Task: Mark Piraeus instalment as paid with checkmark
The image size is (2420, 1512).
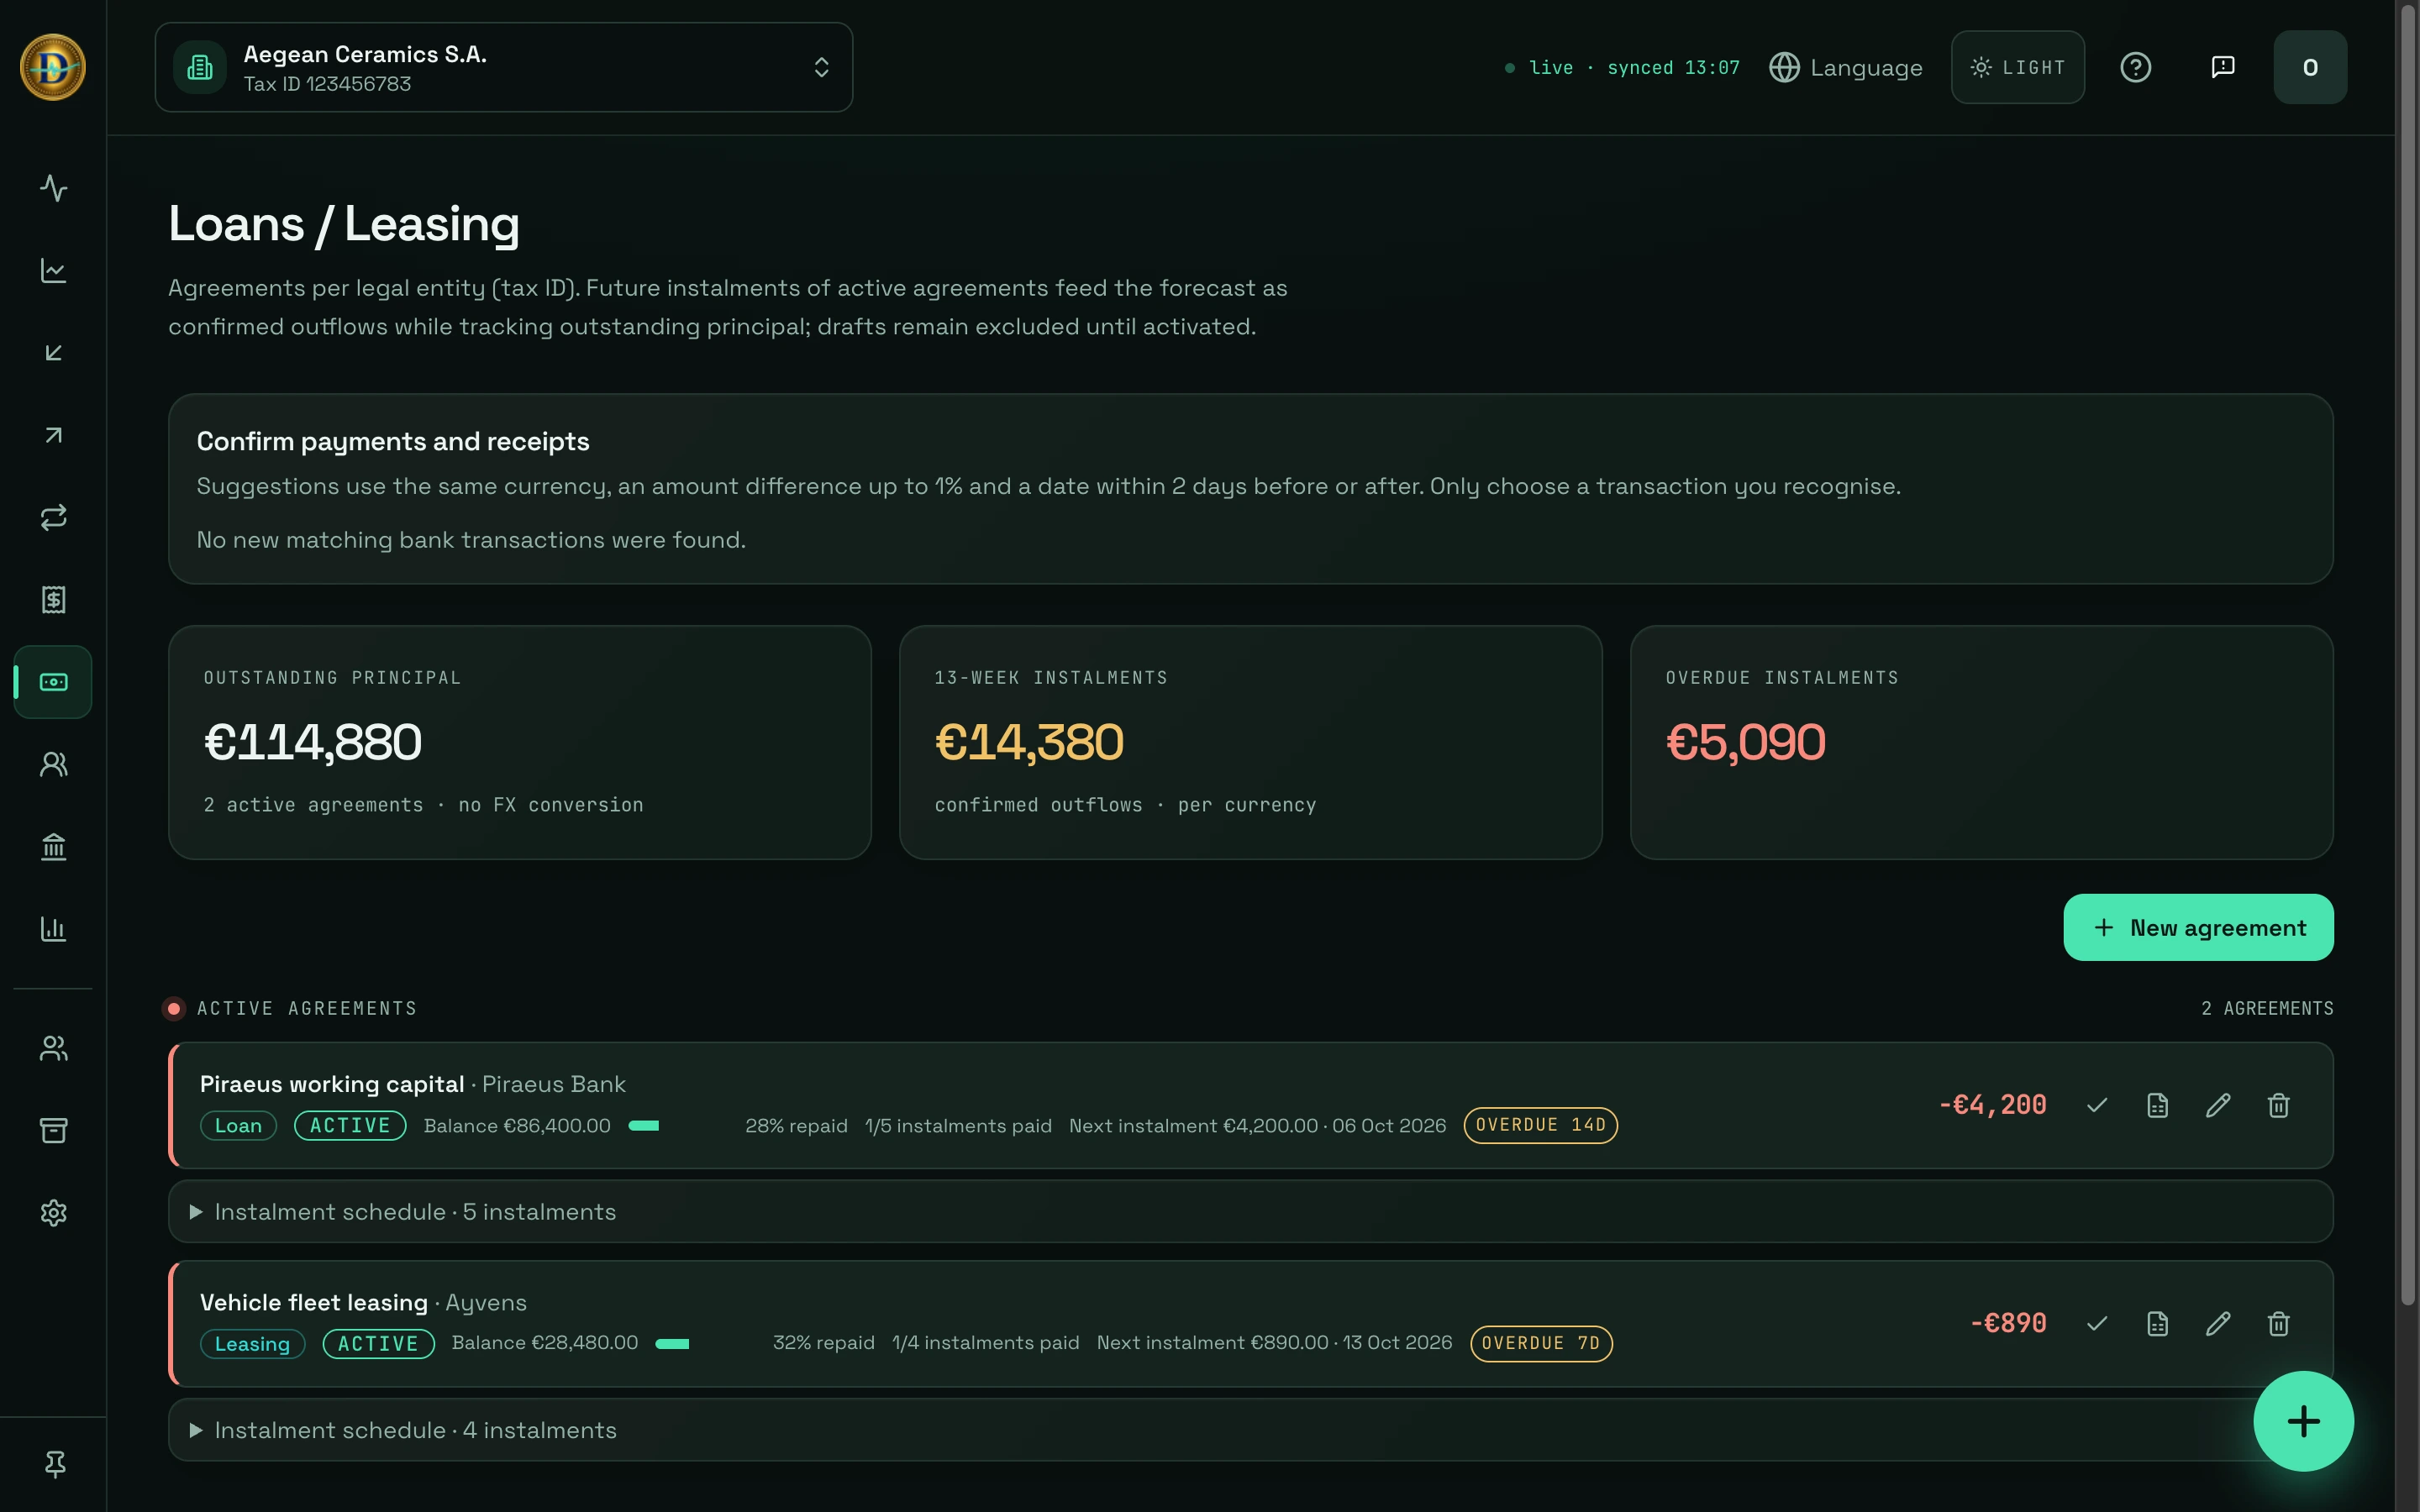Action: pos(2097,1105)
